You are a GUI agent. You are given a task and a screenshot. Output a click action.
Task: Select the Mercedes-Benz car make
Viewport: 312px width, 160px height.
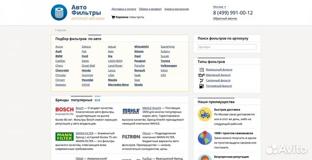point(118,85)
